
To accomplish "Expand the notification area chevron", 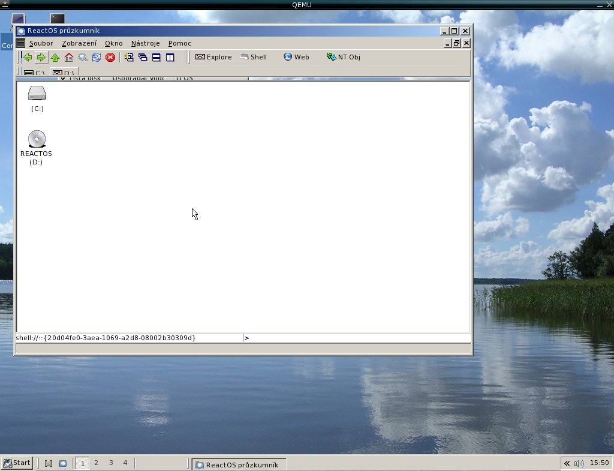I will [567, 463].
